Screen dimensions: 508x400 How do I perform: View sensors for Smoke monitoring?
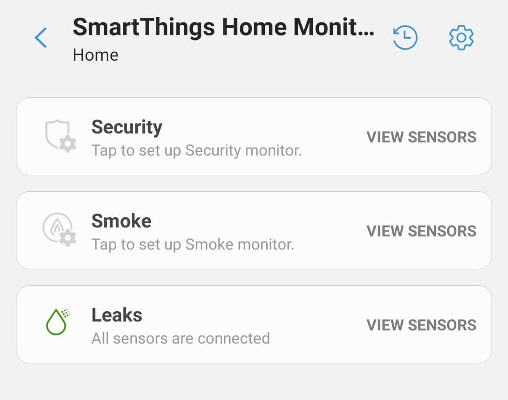coord(421,230)
